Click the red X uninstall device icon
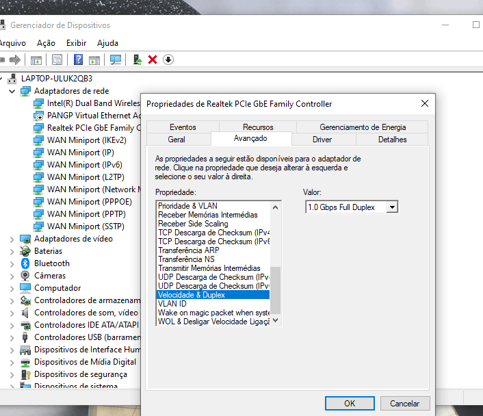Viewport: 483px width, 416px height. (153, 60)
